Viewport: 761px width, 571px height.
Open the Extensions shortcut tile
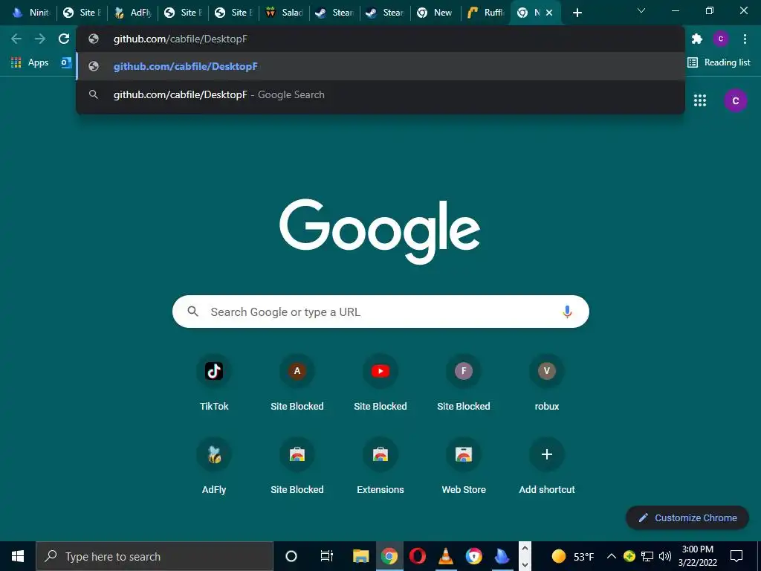380,467
